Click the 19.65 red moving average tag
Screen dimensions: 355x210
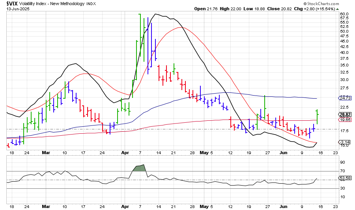pyautogui.click(x=344, y=120)
